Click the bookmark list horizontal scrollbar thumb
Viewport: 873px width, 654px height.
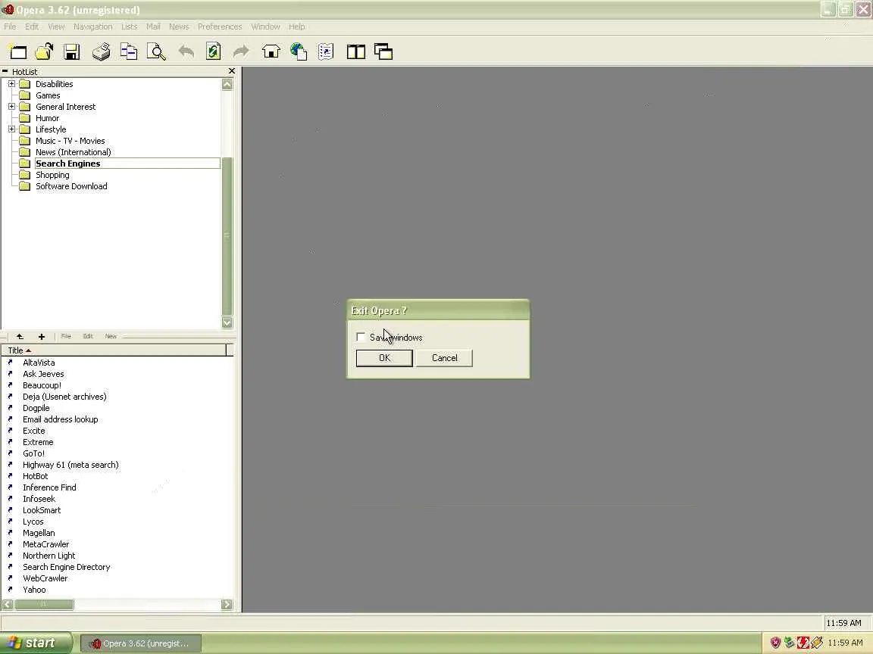(x=44, y=605)
